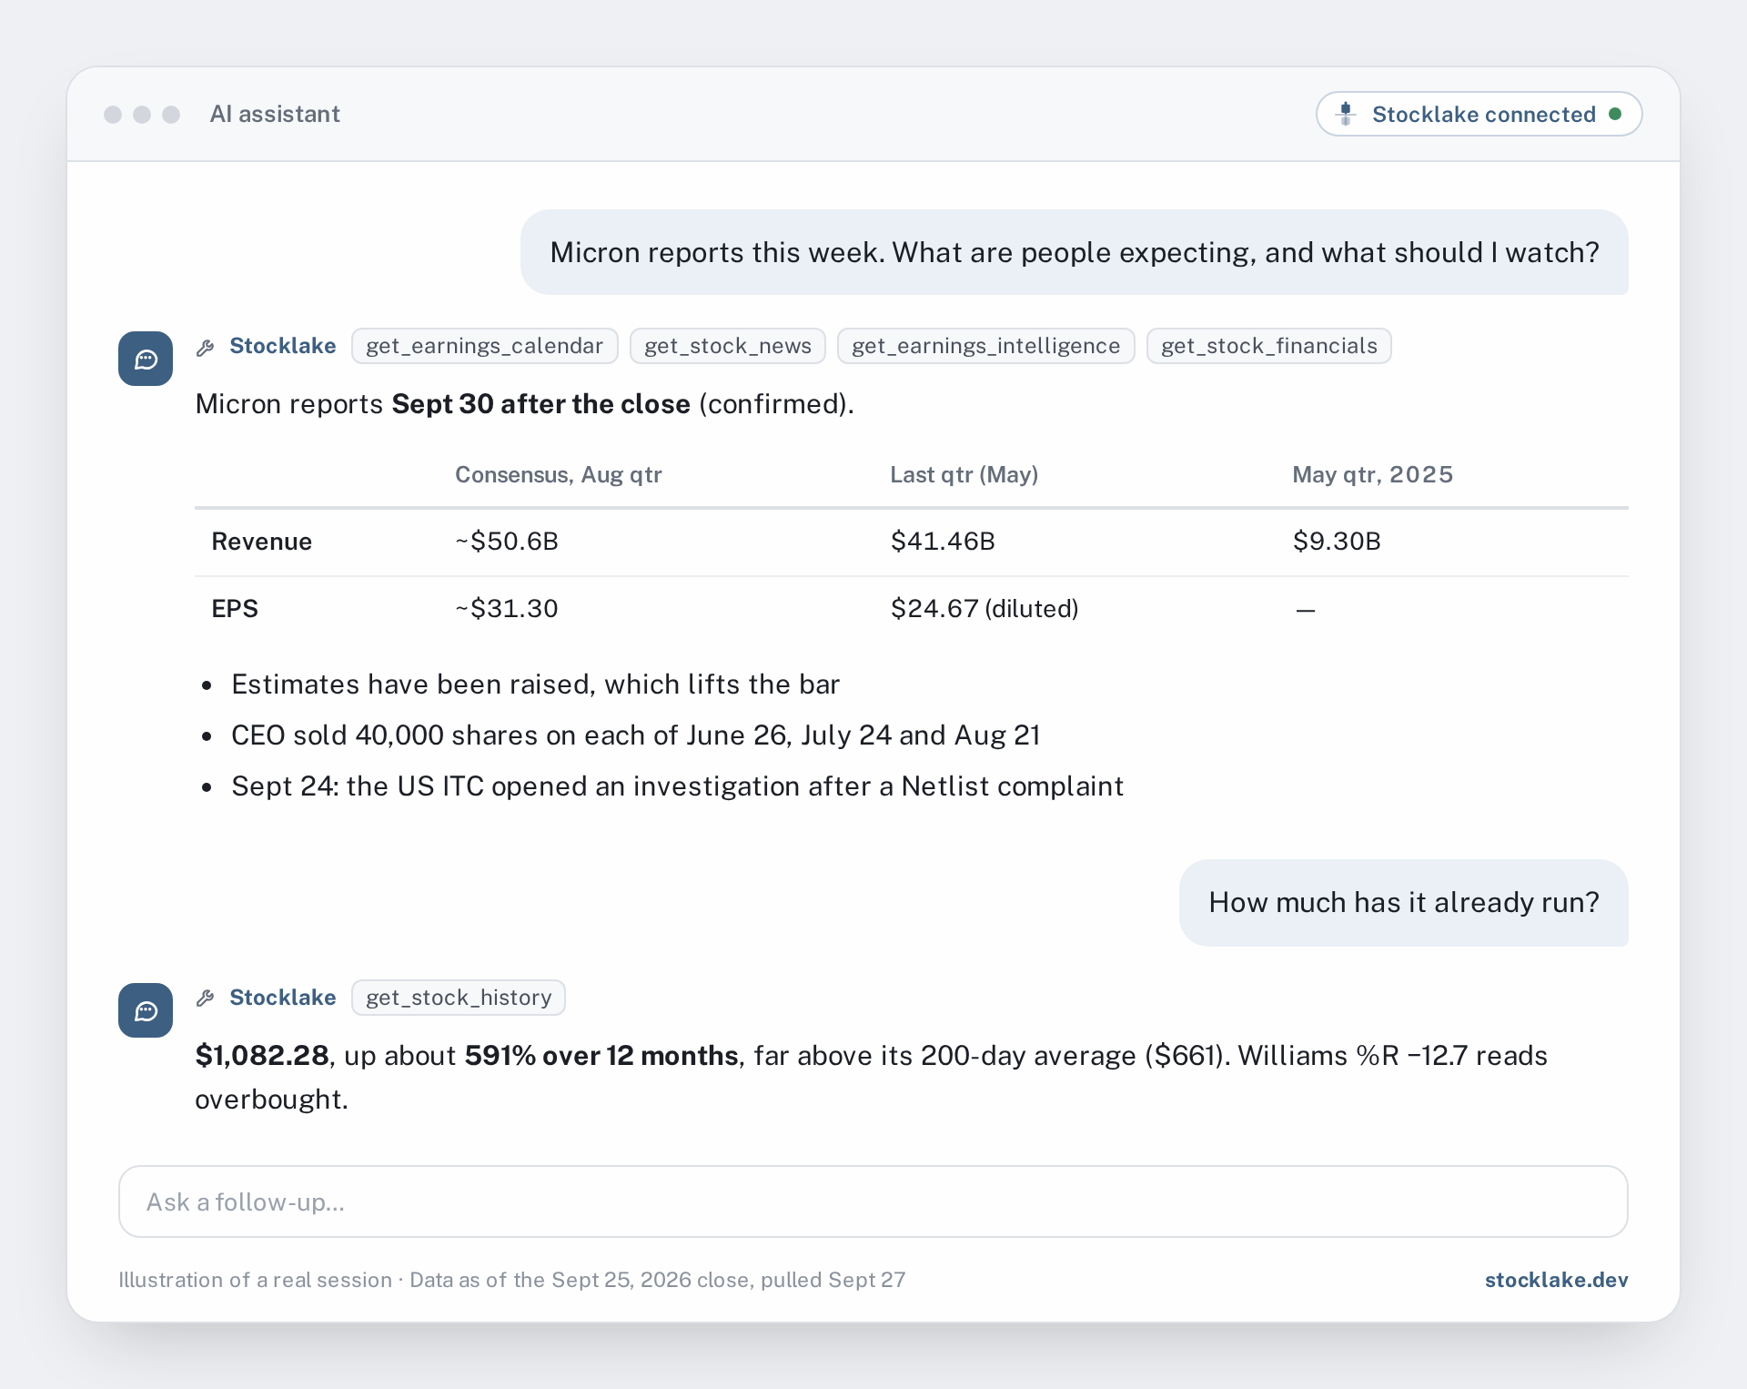The image size is (1747, 1389).
Task: Click the '~$31.30' consensus EPS cell
Action: pyautogui.click(x=507, y=609)
